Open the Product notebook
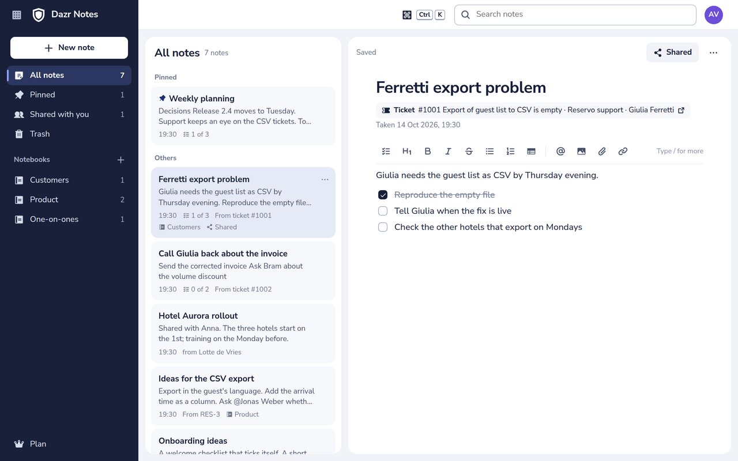The height and width of the screenshot is (461, 738). tap(69, 199)
